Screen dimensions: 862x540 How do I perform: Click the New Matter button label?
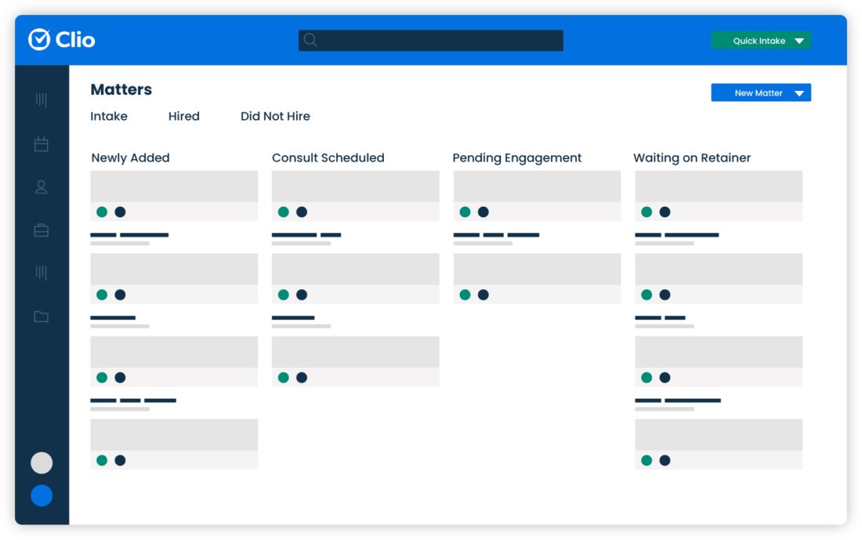click(x=758, y=93)
